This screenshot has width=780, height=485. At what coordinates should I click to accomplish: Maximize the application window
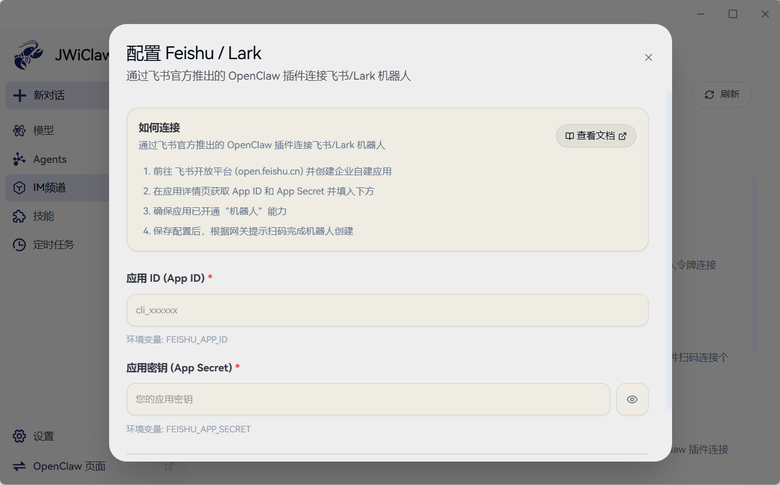(733, 14)
